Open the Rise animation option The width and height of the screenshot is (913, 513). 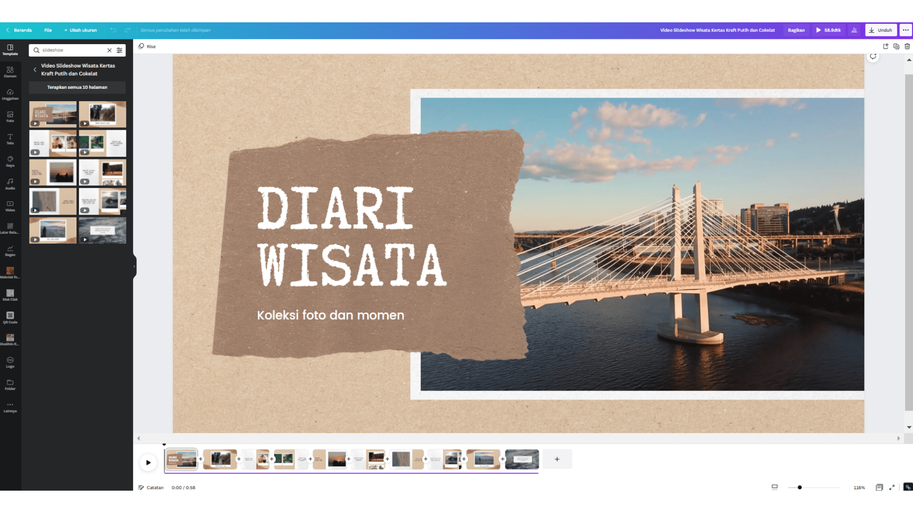click(x=147, y=47)
